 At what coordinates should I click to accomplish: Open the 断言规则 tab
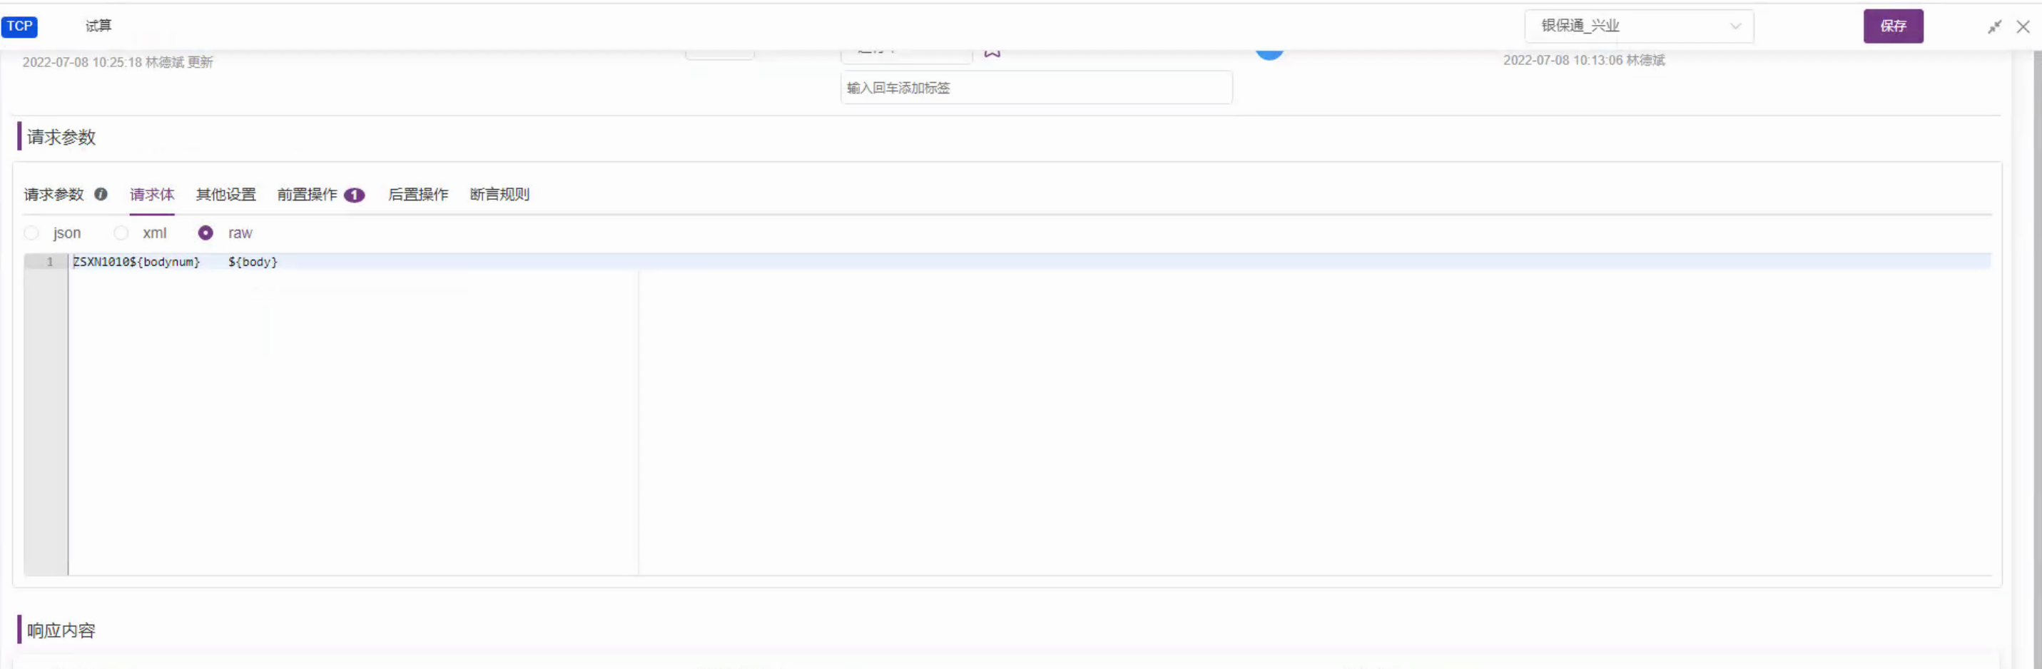[499, 194]
